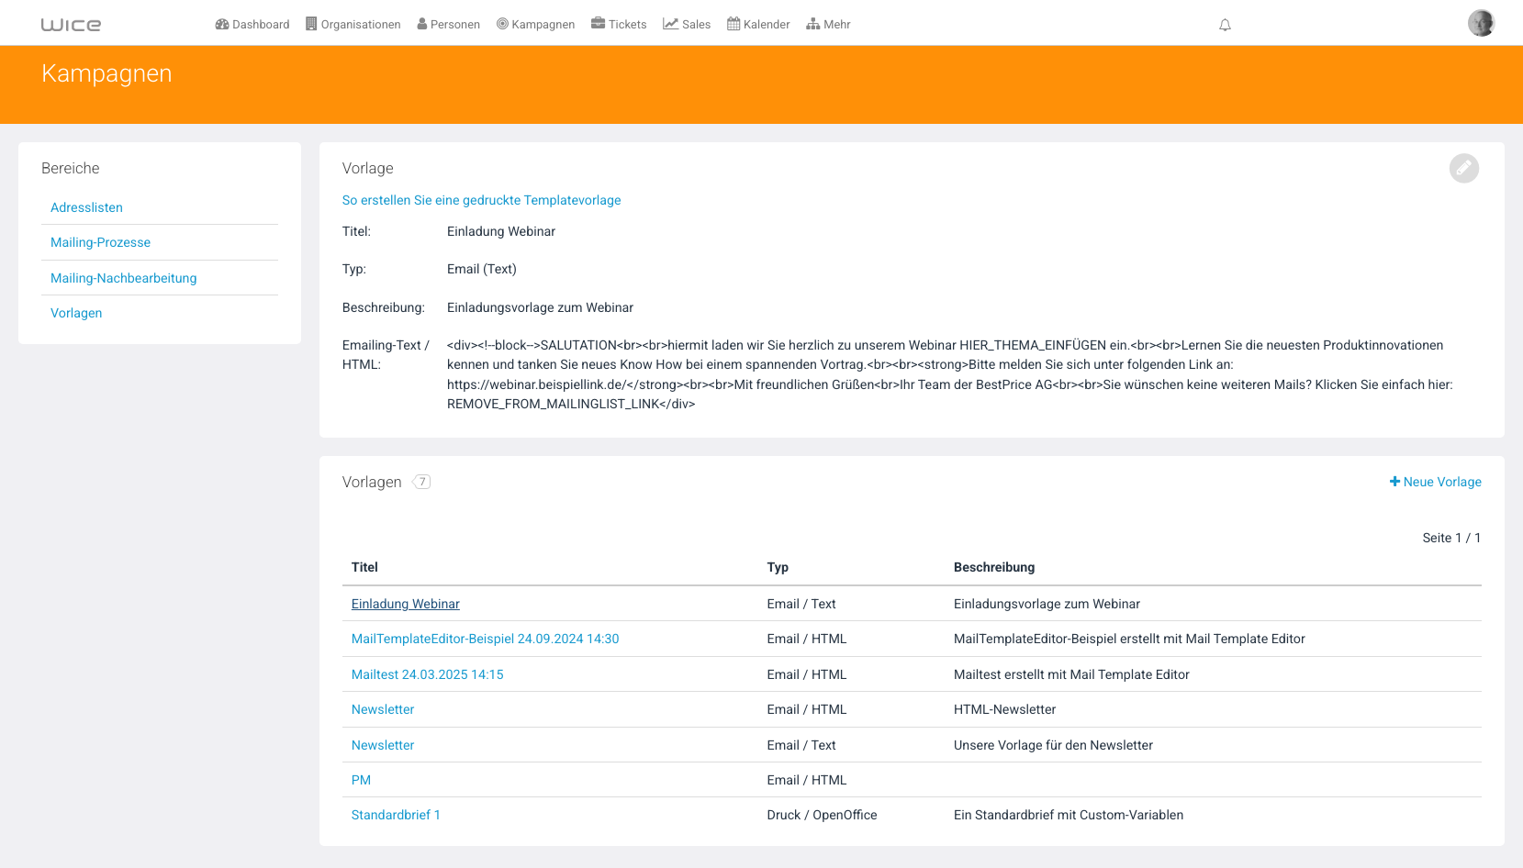Go to the Sales section

687,24
